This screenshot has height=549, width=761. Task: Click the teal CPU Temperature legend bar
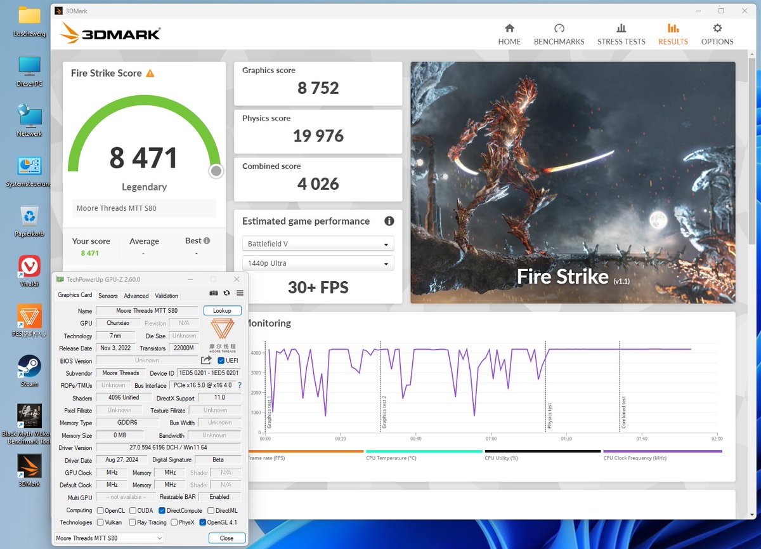[x=424, y=451]
